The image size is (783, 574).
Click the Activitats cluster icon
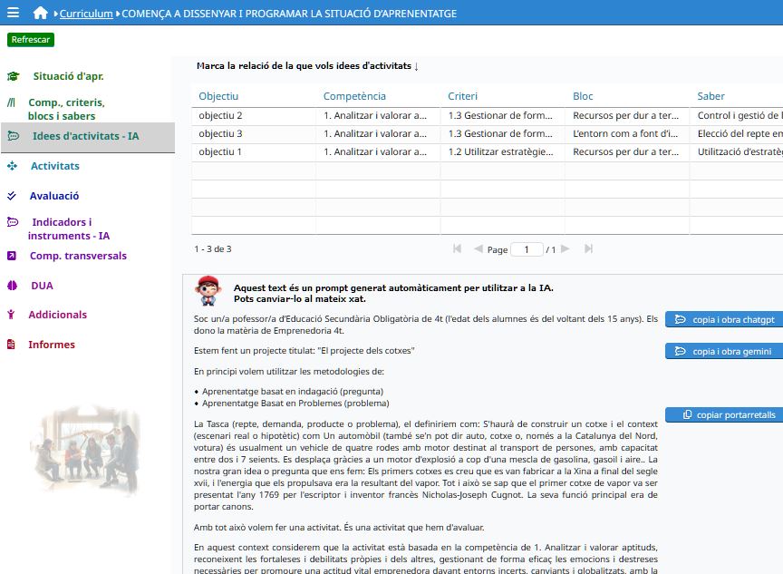point(13,166)
